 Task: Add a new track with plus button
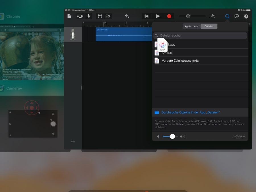73,141
